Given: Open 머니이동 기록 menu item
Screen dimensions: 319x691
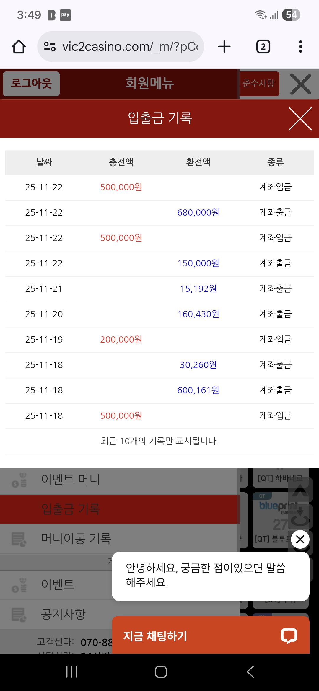Looking at the screenshot, I should tap(76, 539).
